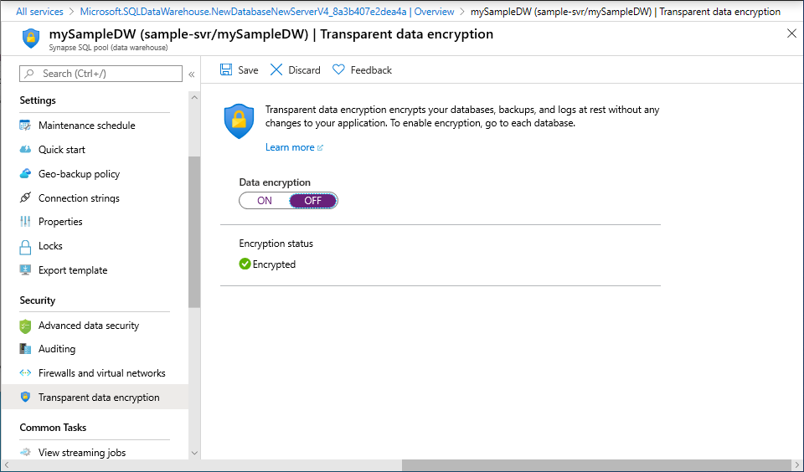The width and height of the screenshot is (804, 472).
Task: Click the Discard X icon
Action: [276, 69]
